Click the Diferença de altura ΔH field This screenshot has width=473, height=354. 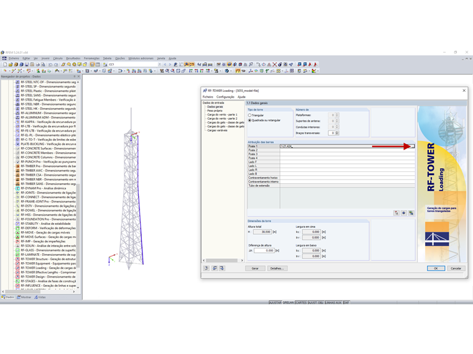264,250
